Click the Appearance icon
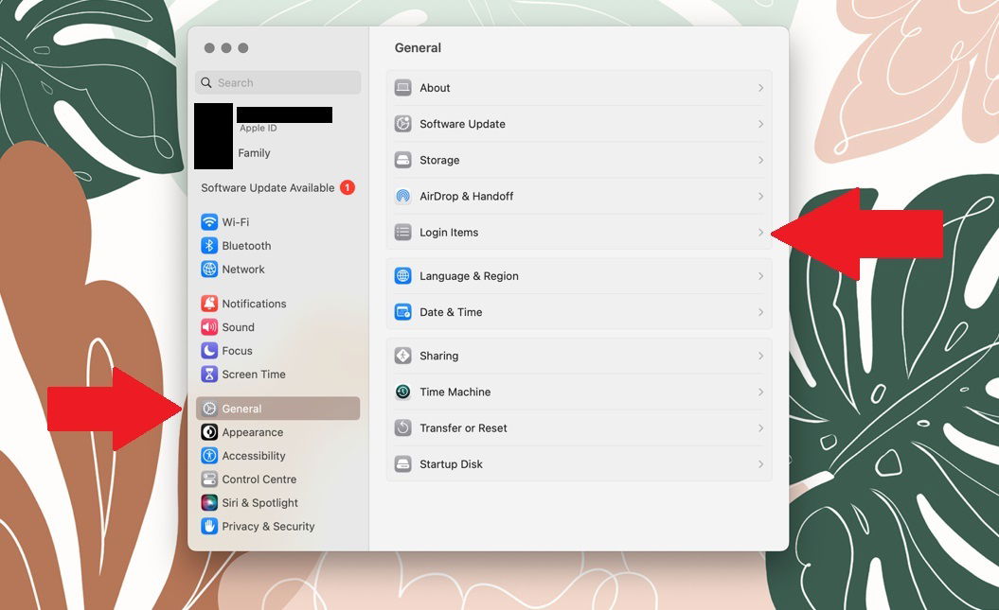Viewport: 999px width, 610px height. 209,431
